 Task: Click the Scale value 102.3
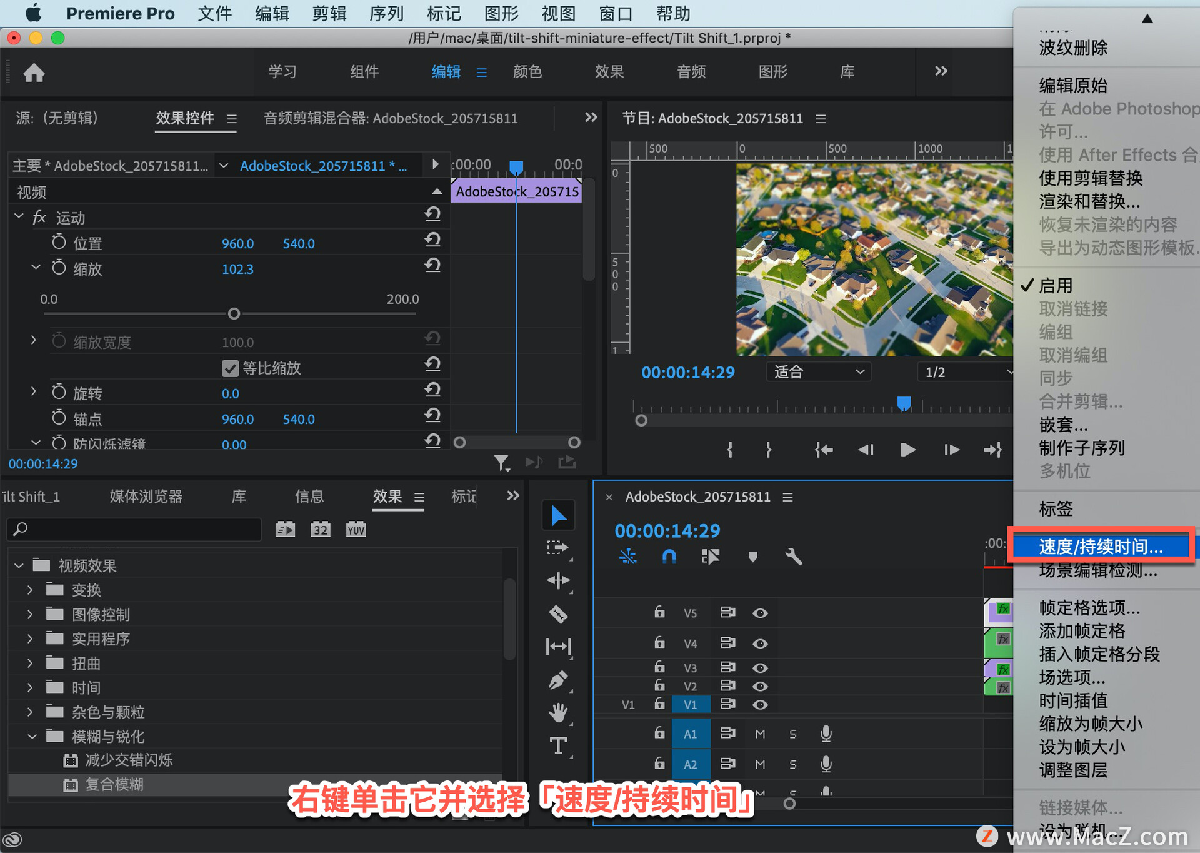pos(237,269)
